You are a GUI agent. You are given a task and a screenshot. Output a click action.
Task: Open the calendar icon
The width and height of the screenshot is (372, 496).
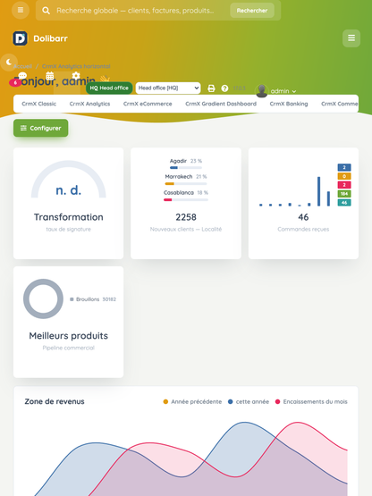point(50,76)
